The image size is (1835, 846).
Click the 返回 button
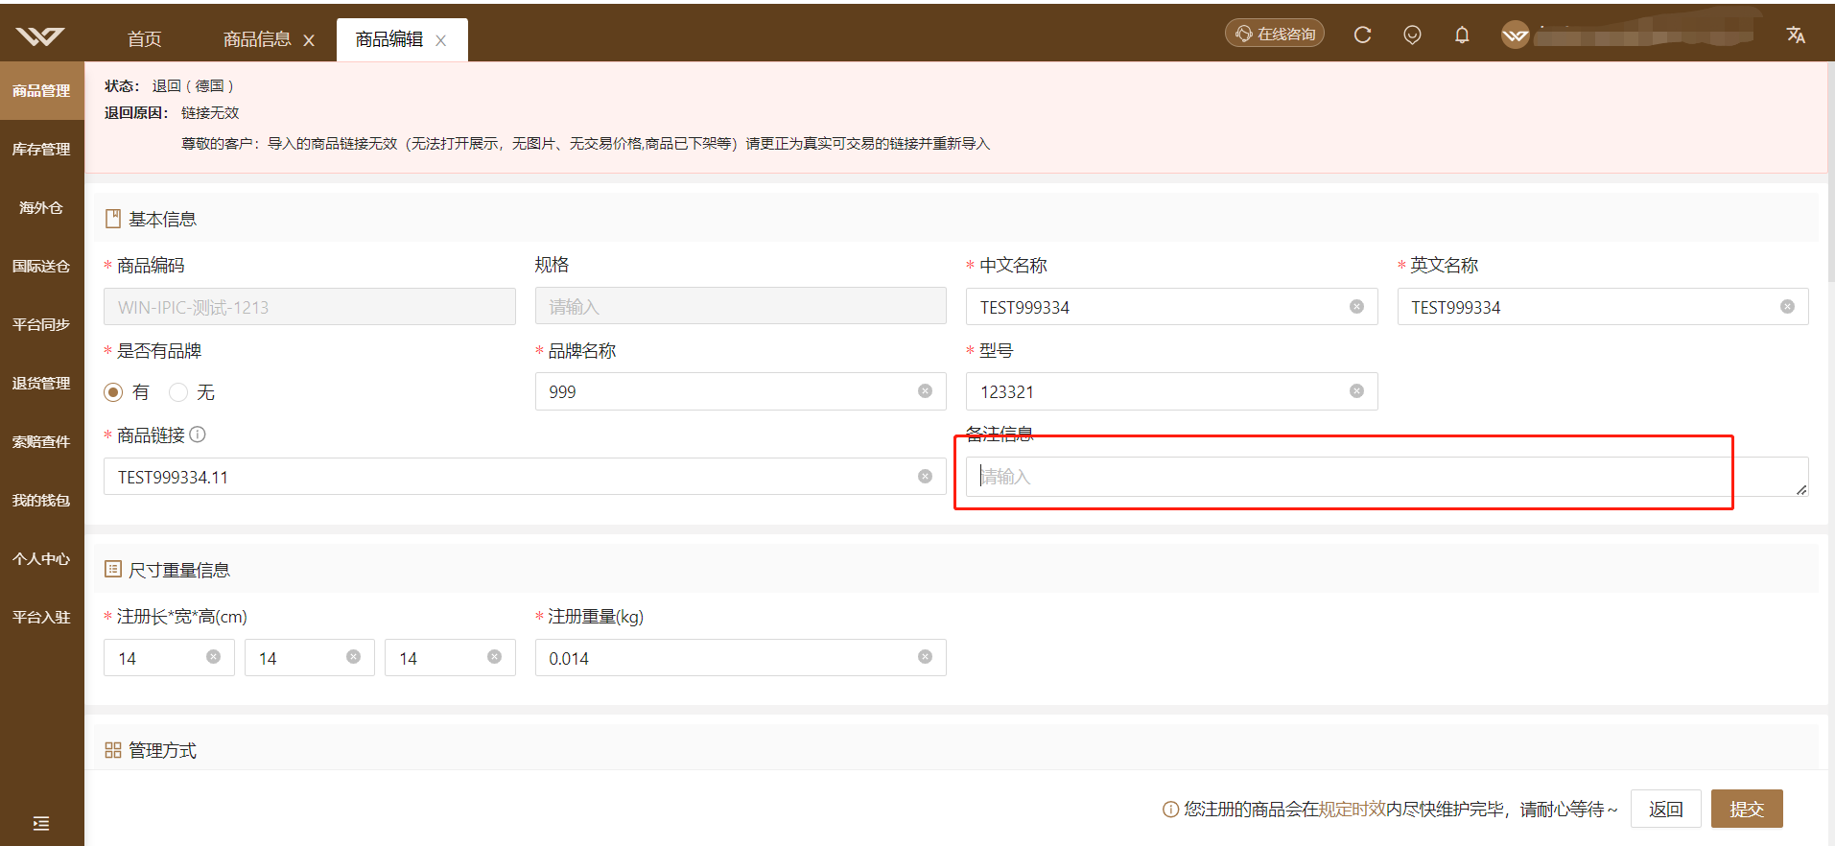[x=1665, y=809]
